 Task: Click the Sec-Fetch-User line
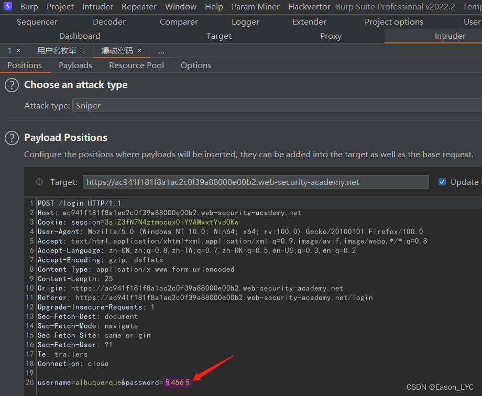tap(75, 345)
